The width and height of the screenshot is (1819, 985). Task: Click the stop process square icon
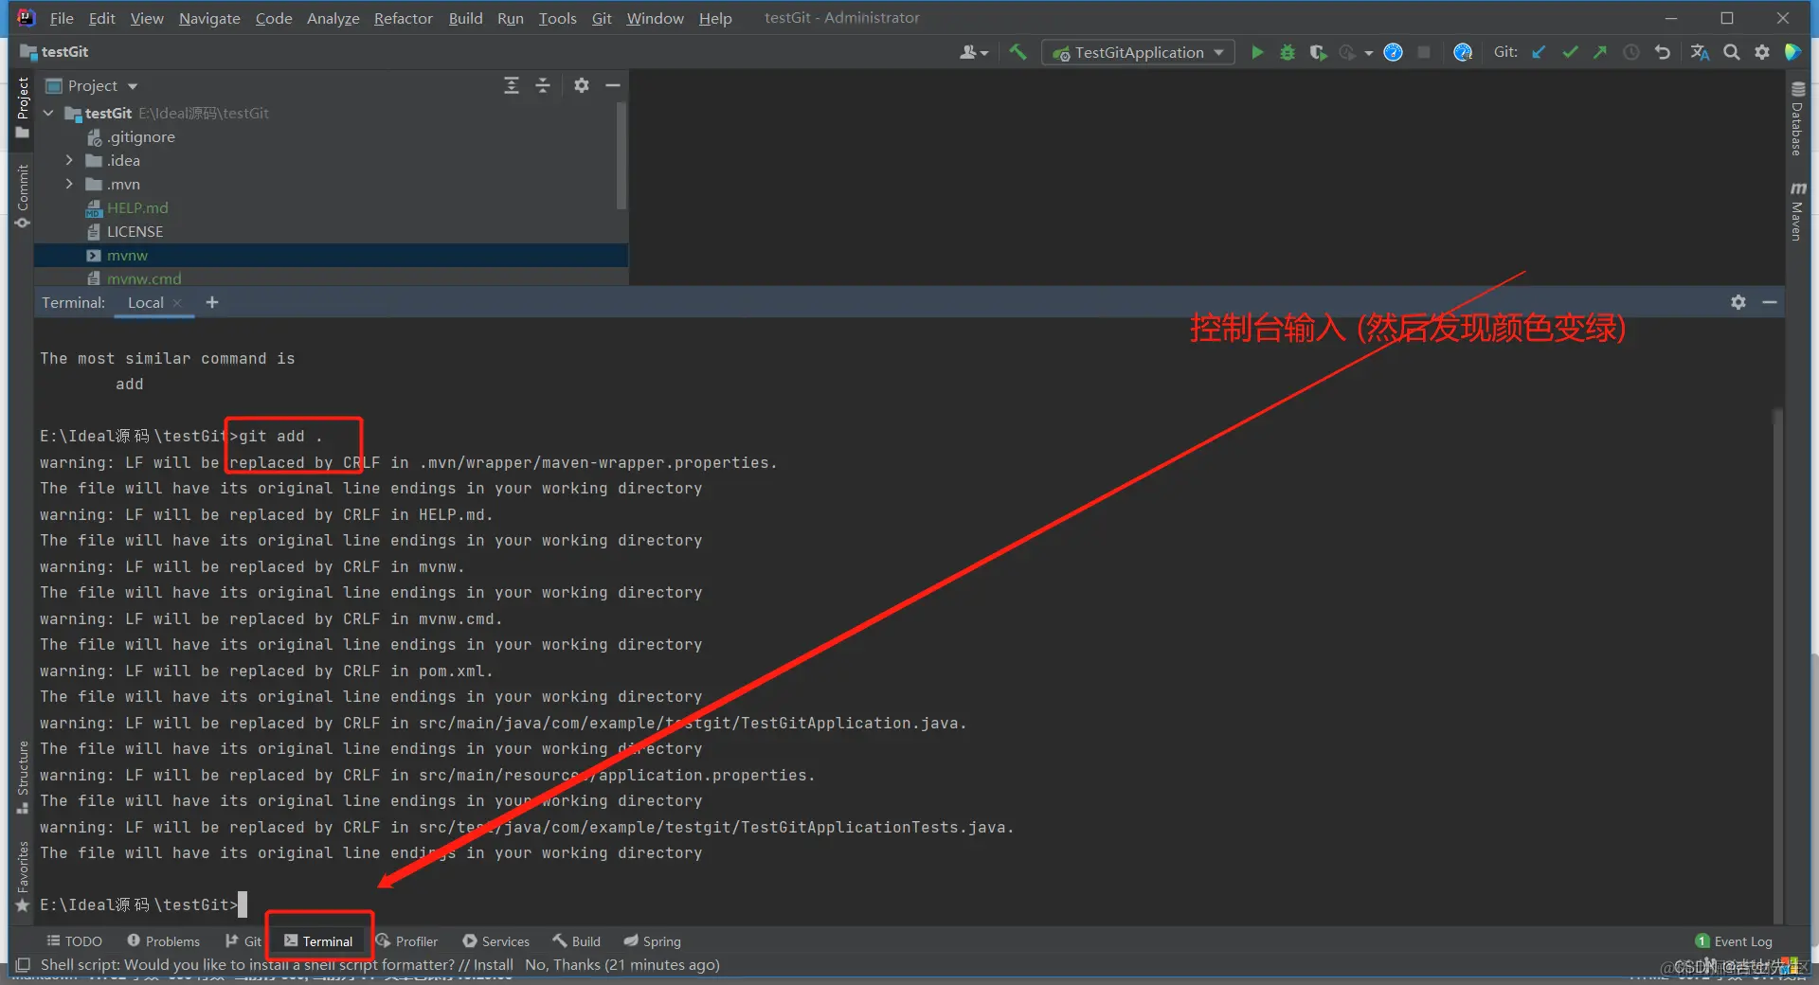1423,52
